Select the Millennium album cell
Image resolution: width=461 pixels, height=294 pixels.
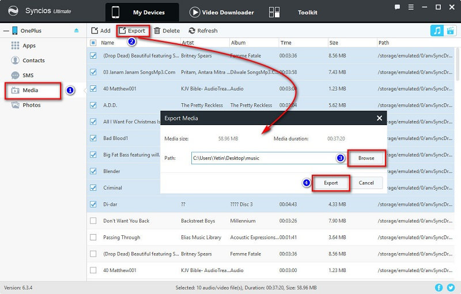pos(243,221)
